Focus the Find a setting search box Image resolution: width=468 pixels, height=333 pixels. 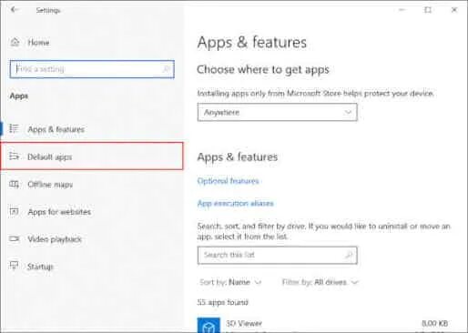click(92, 69)
